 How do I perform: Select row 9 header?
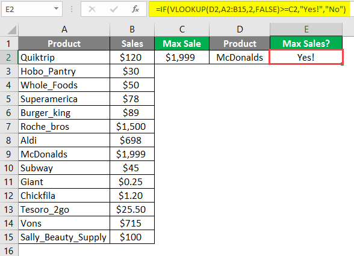pos(8,154)
